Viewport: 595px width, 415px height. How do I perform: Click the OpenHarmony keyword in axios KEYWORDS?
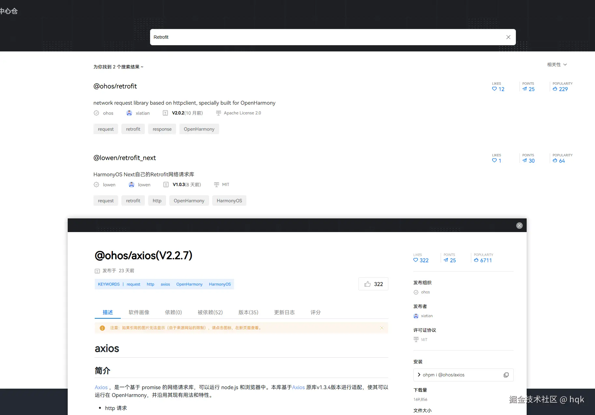(189, 284)
